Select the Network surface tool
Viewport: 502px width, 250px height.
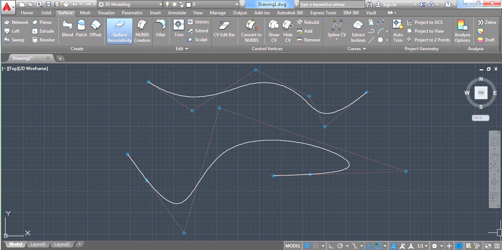pyautogui.click(x=16, y=22)
